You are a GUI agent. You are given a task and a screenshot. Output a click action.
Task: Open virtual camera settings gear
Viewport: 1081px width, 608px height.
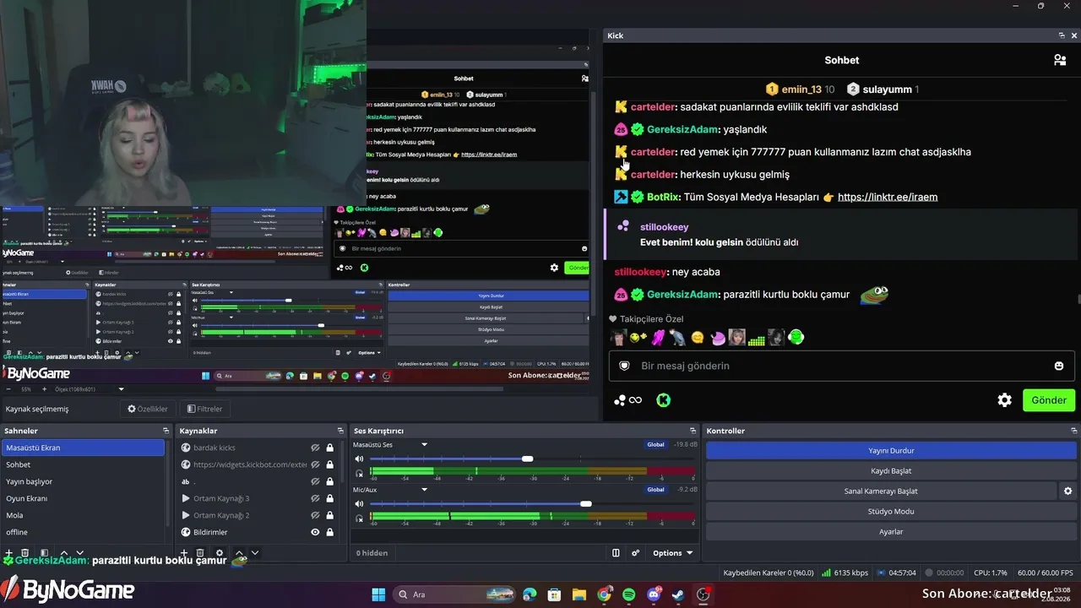(x=1067, y=491)
